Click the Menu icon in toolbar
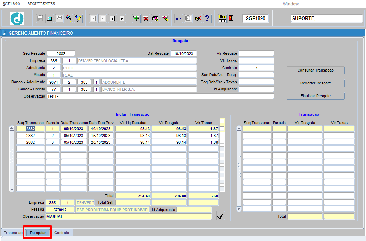 222,18
